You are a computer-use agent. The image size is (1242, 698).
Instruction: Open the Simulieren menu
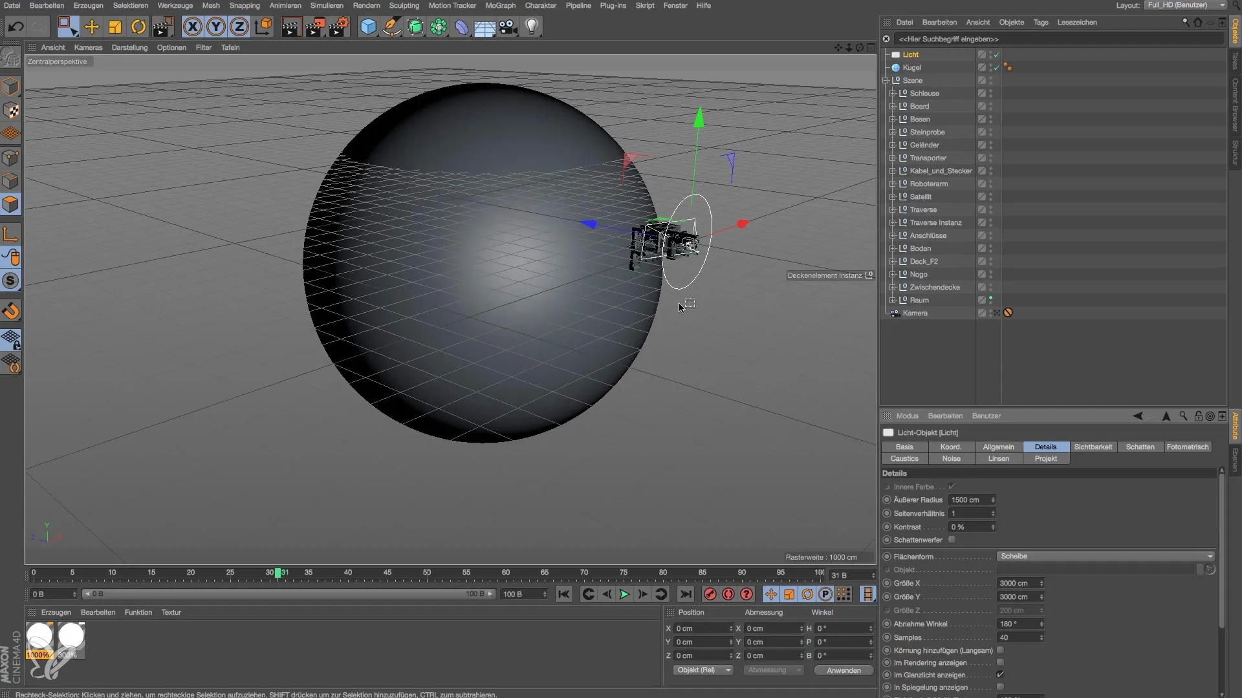point(327,5)
